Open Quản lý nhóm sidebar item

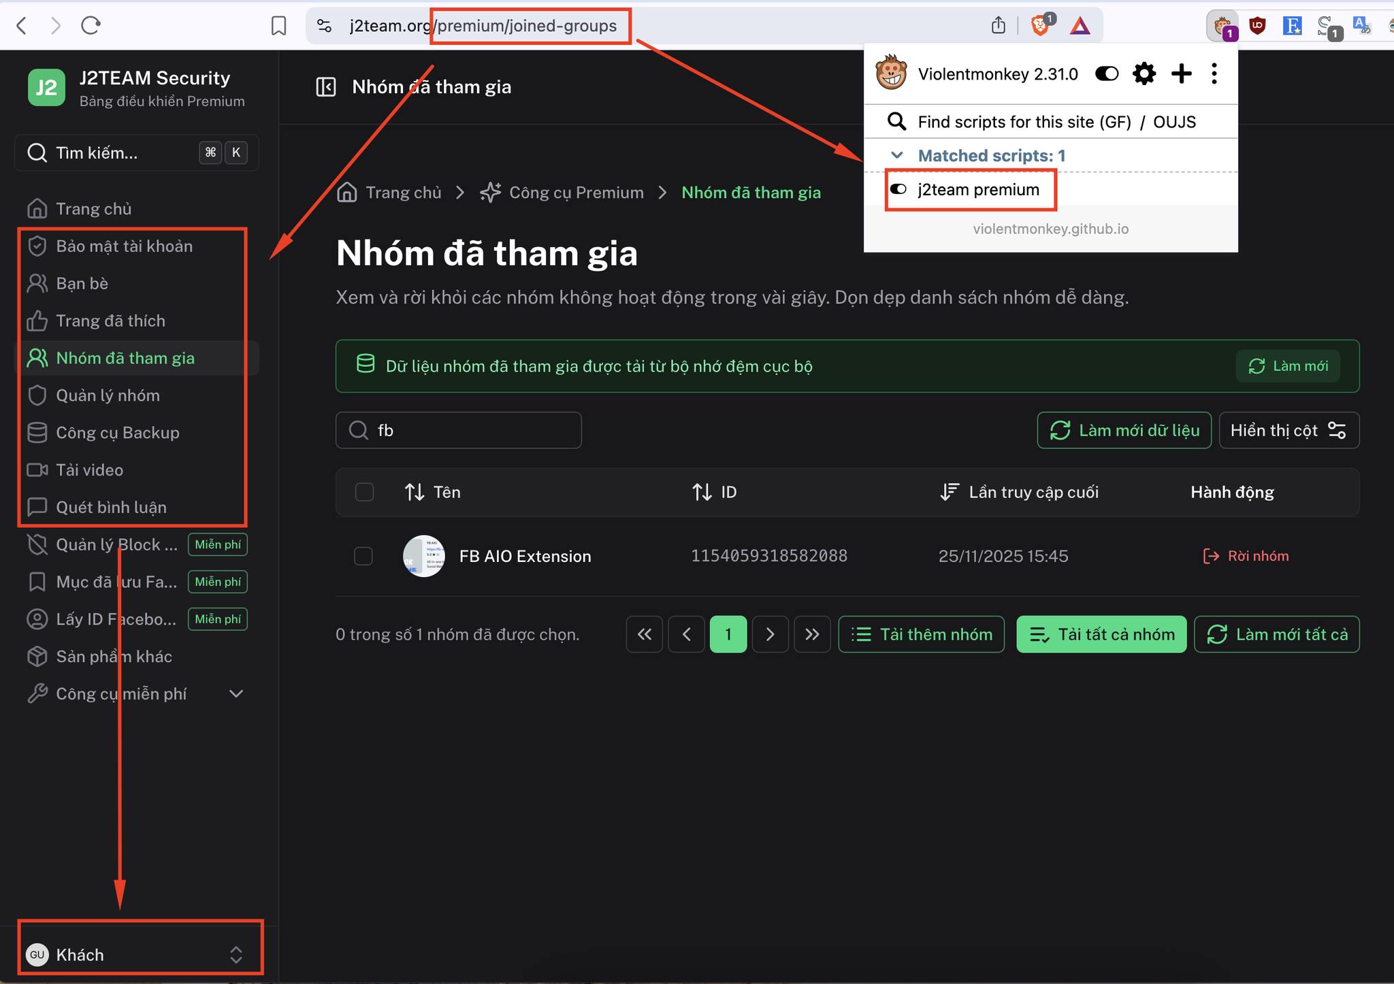coord(136,395)
